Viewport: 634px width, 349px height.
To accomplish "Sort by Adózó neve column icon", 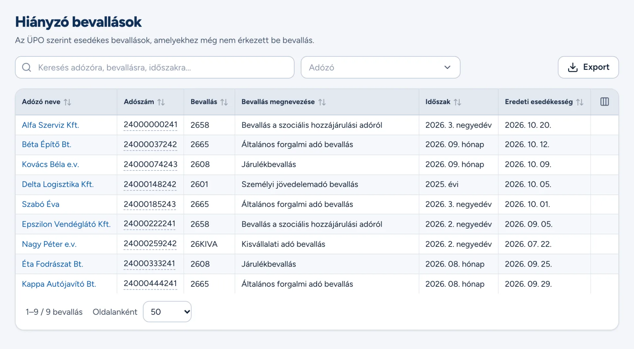I will [x=67, y=102].
